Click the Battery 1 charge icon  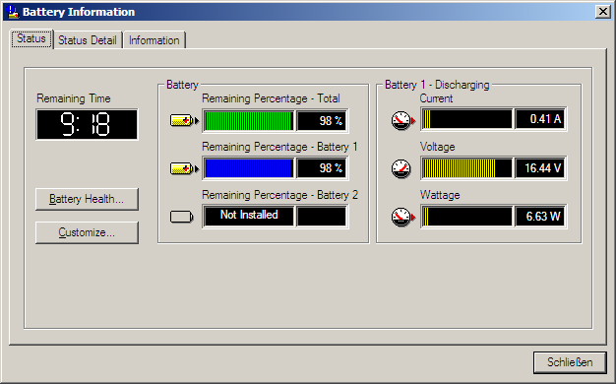[184, 168]
